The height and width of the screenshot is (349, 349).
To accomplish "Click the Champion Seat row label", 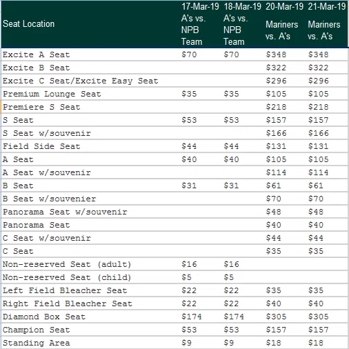I will [x=36, y=330].
